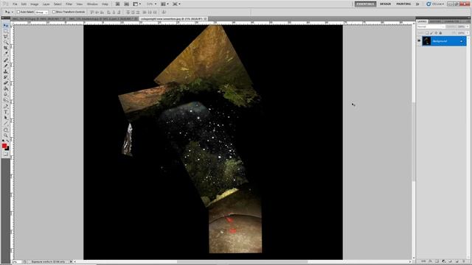Select the History Brush tool
This screenshot has width=472, height=265.
click(x=6, y=77)
